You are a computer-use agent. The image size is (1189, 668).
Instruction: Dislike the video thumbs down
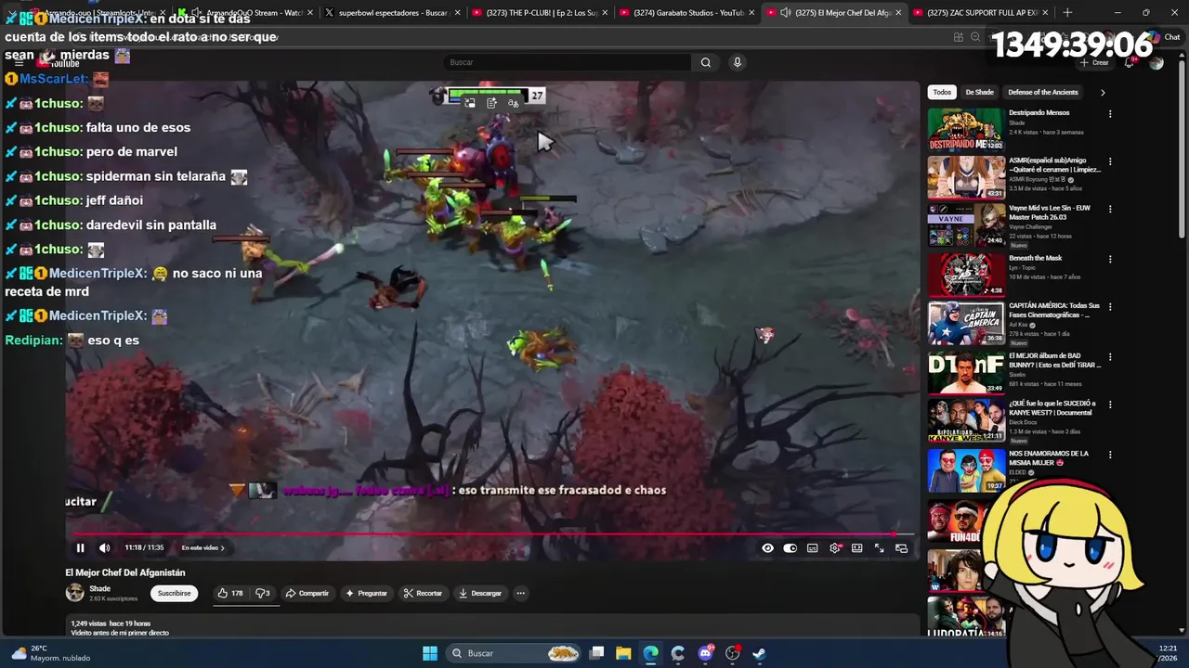tap(262, 593)
